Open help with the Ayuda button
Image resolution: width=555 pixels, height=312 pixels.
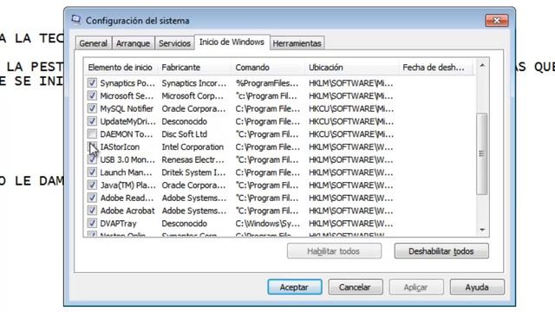coord(477,287)
